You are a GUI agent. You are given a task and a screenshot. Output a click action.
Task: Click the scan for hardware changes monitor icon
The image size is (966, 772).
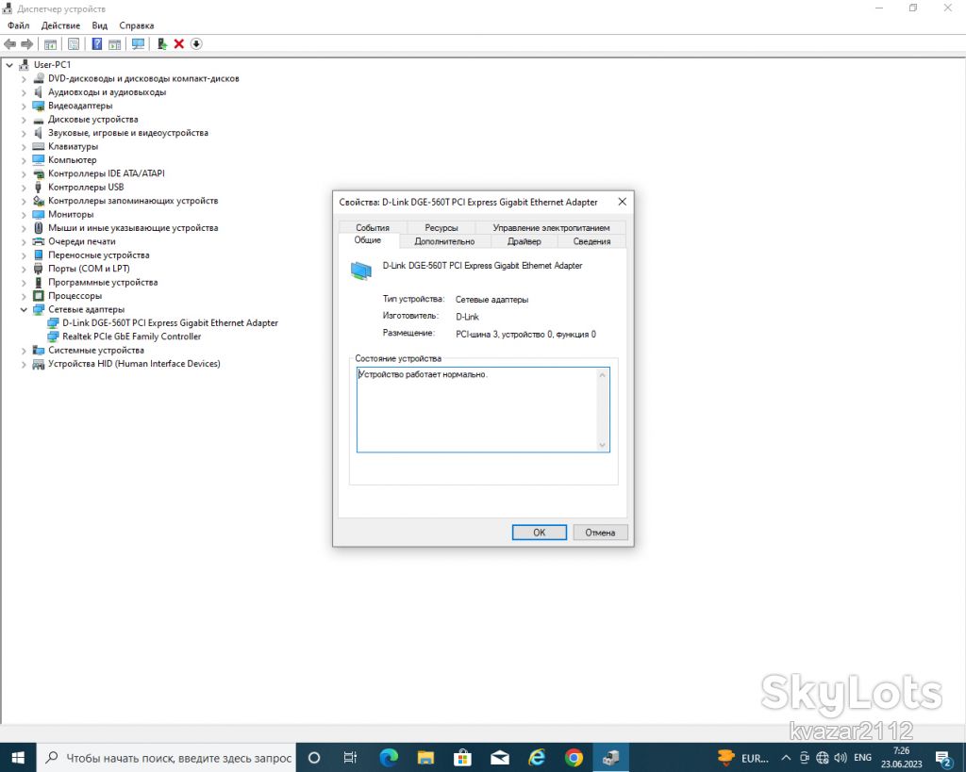(138, 43)
